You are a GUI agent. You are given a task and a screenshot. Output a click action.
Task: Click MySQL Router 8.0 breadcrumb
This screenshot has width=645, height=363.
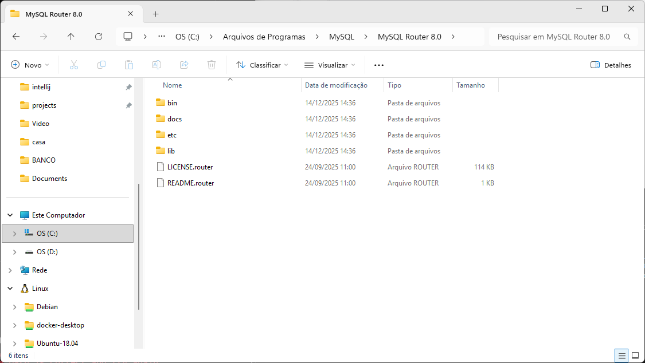click(409, 37)
